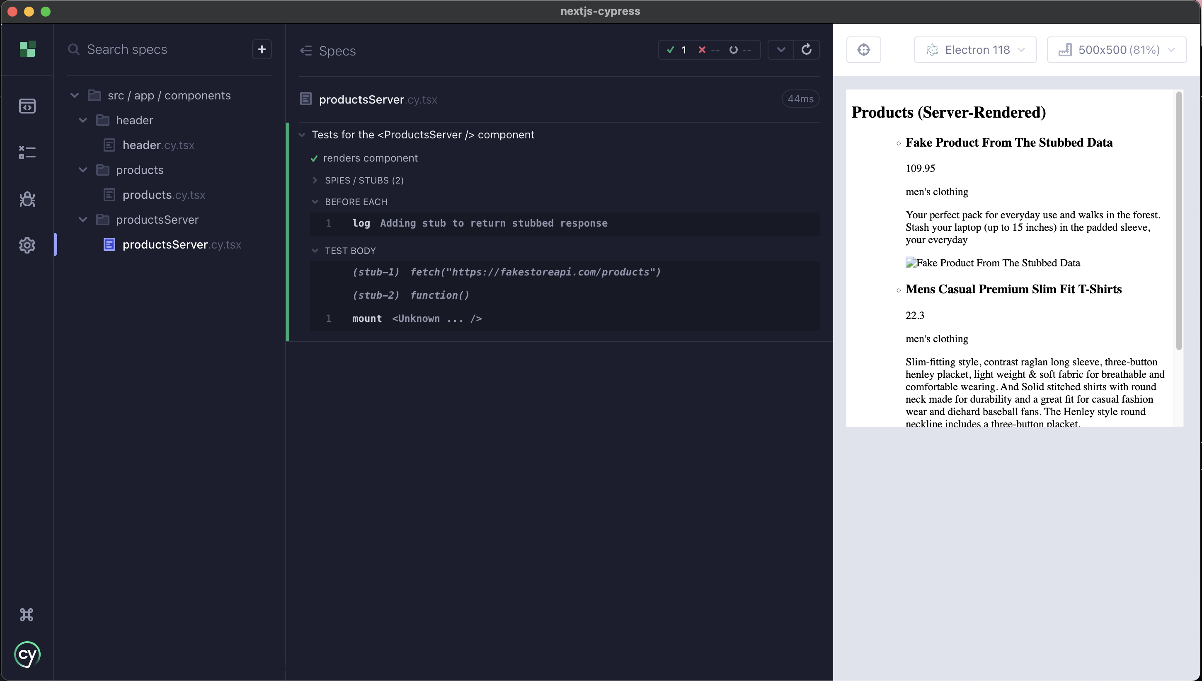Select the stub-2 function() command row
The image size is (1202, 681).
[564, 295]
